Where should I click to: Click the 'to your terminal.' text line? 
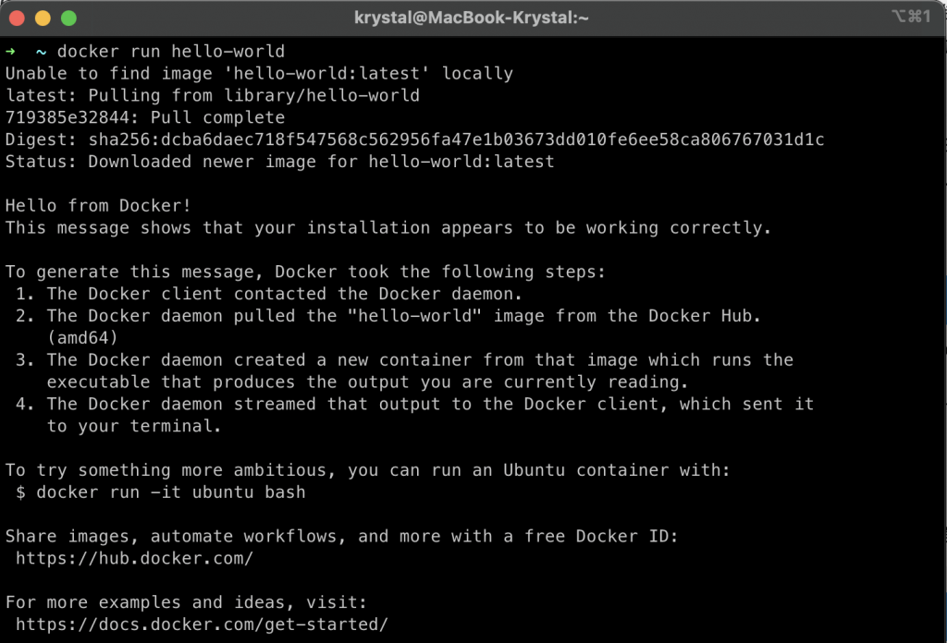[x=134, y=427]
